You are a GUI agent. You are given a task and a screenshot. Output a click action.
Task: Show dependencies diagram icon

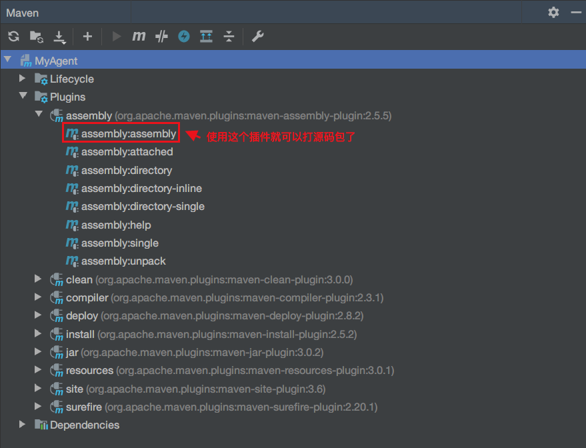point(206,36)
